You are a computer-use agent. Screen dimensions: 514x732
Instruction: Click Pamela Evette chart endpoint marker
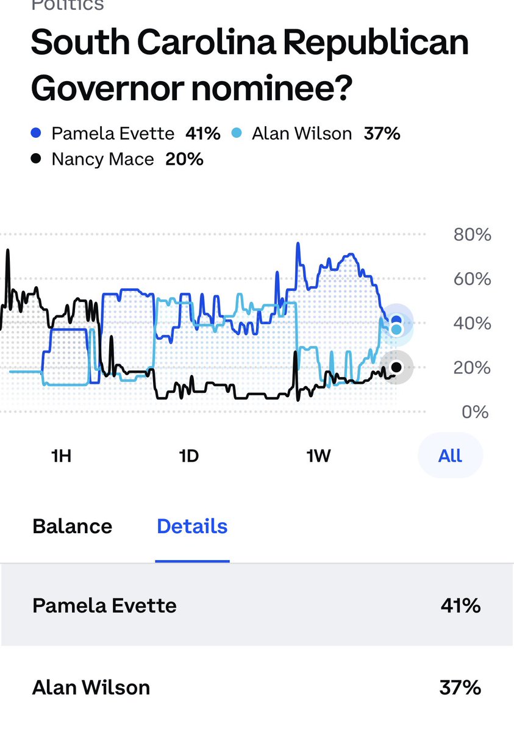coord(396,320)
